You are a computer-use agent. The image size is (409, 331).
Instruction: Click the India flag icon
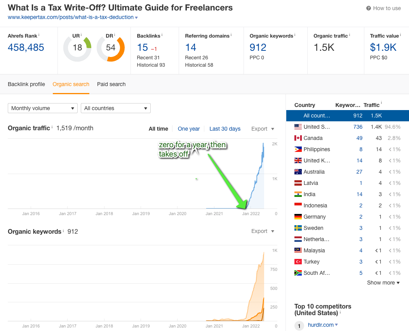pyautogui.click(x=298, y=194)
